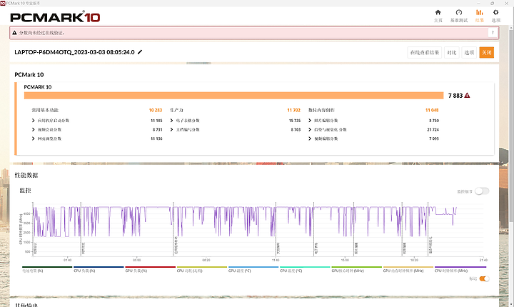Minimize the PCMark 10 window

[477, 4]
